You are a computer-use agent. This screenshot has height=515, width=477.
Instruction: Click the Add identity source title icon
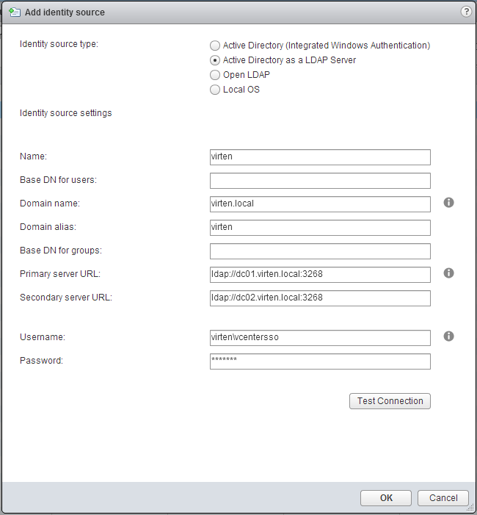click(15, 12)
